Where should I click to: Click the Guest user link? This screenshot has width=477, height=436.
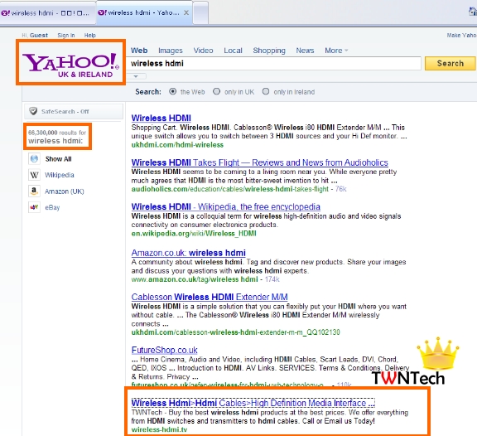click(39, 36)
